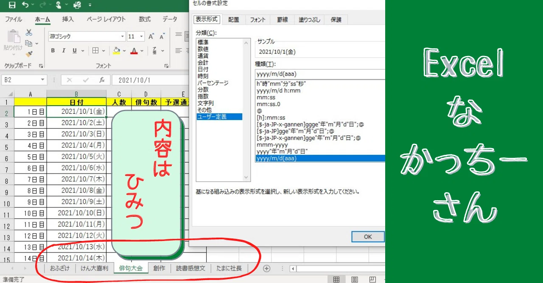Toggle touch/mouse mode icon
This screenshot has height=283, width=543.
click(59, 5)
